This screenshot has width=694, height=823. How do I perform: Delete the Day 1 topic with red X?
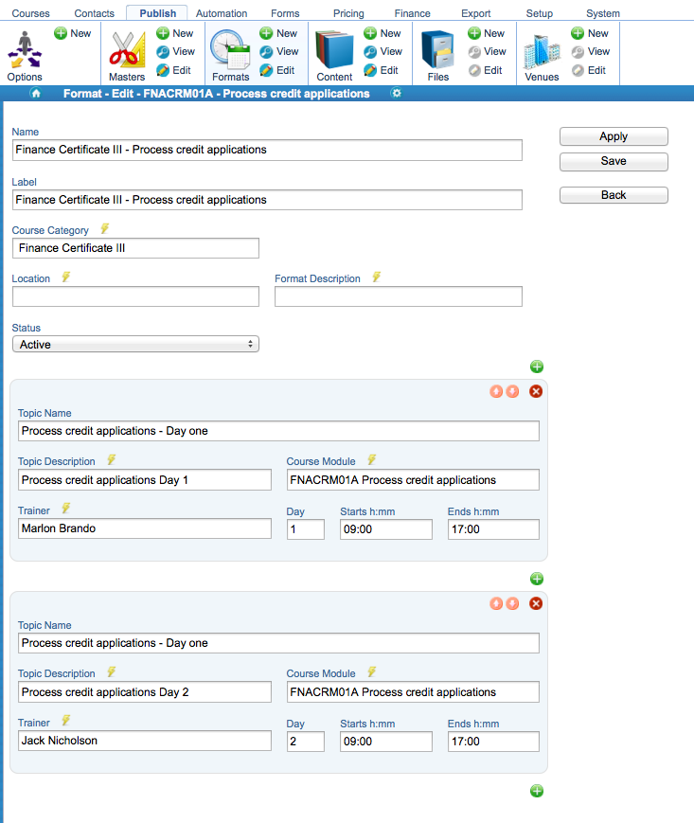click(536, 391)
